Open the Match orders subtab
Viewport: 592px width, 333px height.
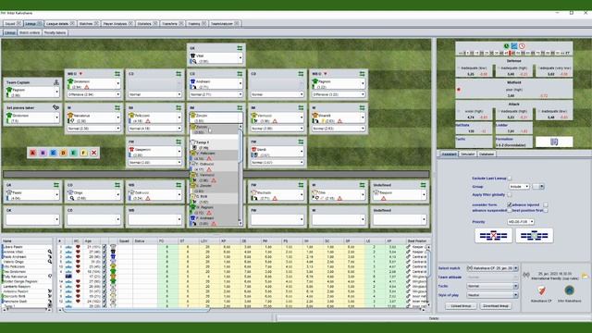tap(30, 33)
